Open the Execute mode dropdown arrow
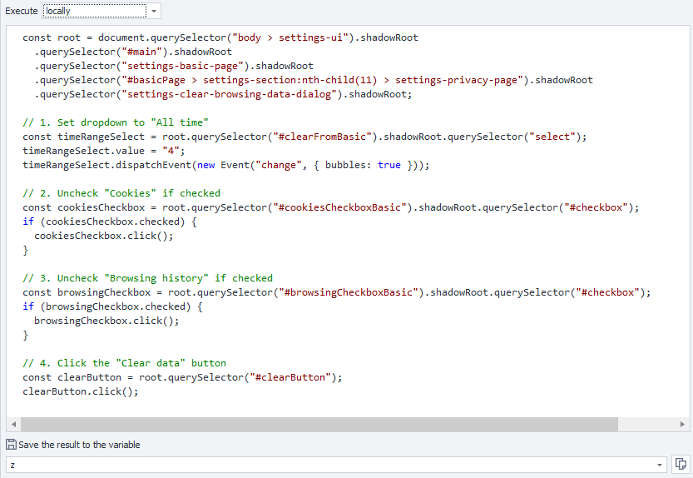693x478 pixels. (154, 11)
